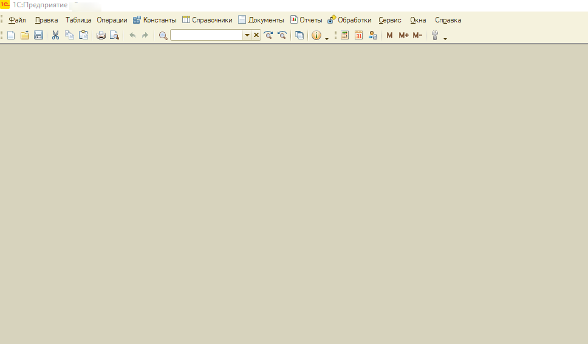
Task: Open the calendar icon
Action: coord(358,35)
